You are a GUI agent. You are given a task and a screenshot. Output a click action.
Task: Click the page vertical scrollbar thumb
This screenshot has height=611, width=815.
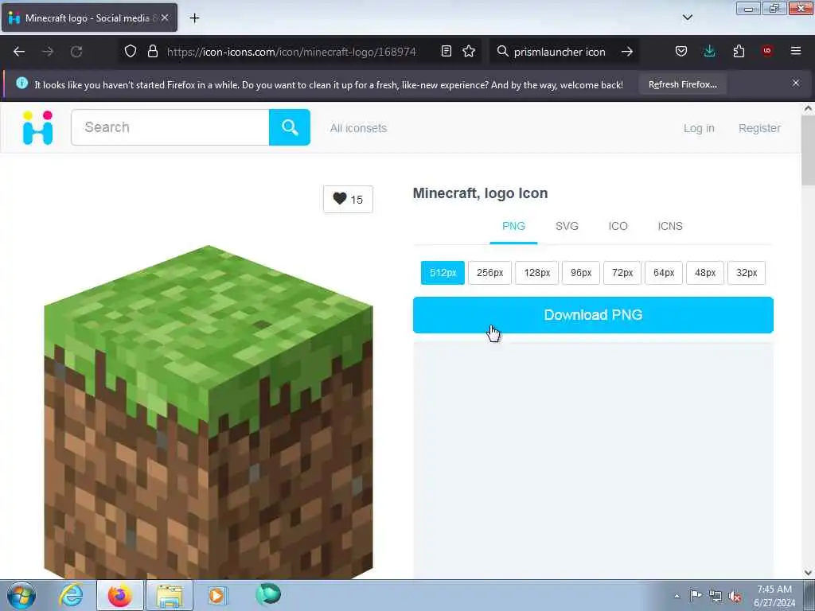point(808,150)
